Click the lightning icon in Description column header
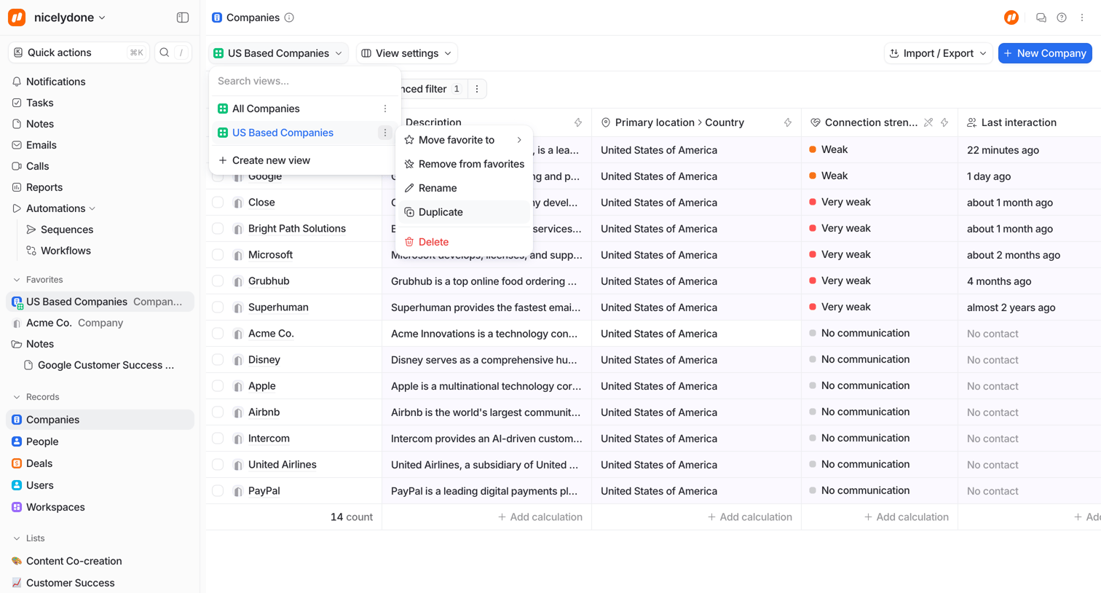The height and width of the screenshot is (593, 1101). [x=578, y=122]
